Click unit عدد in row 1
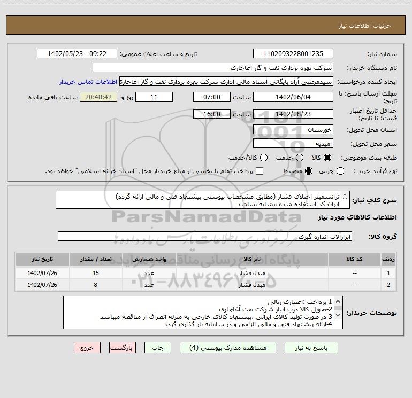The image size is (412, 398). 149,273
